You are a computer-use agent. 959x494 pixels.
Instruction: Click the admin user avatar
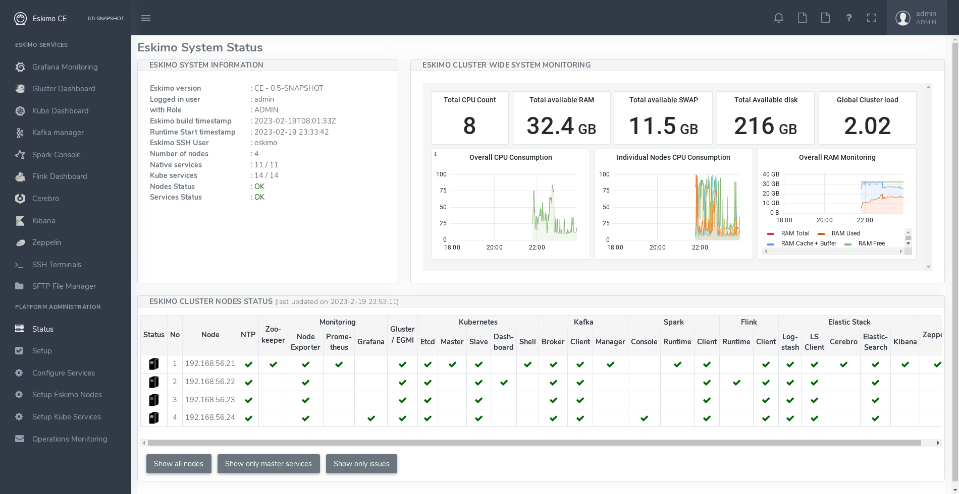[x=903, y=18]
